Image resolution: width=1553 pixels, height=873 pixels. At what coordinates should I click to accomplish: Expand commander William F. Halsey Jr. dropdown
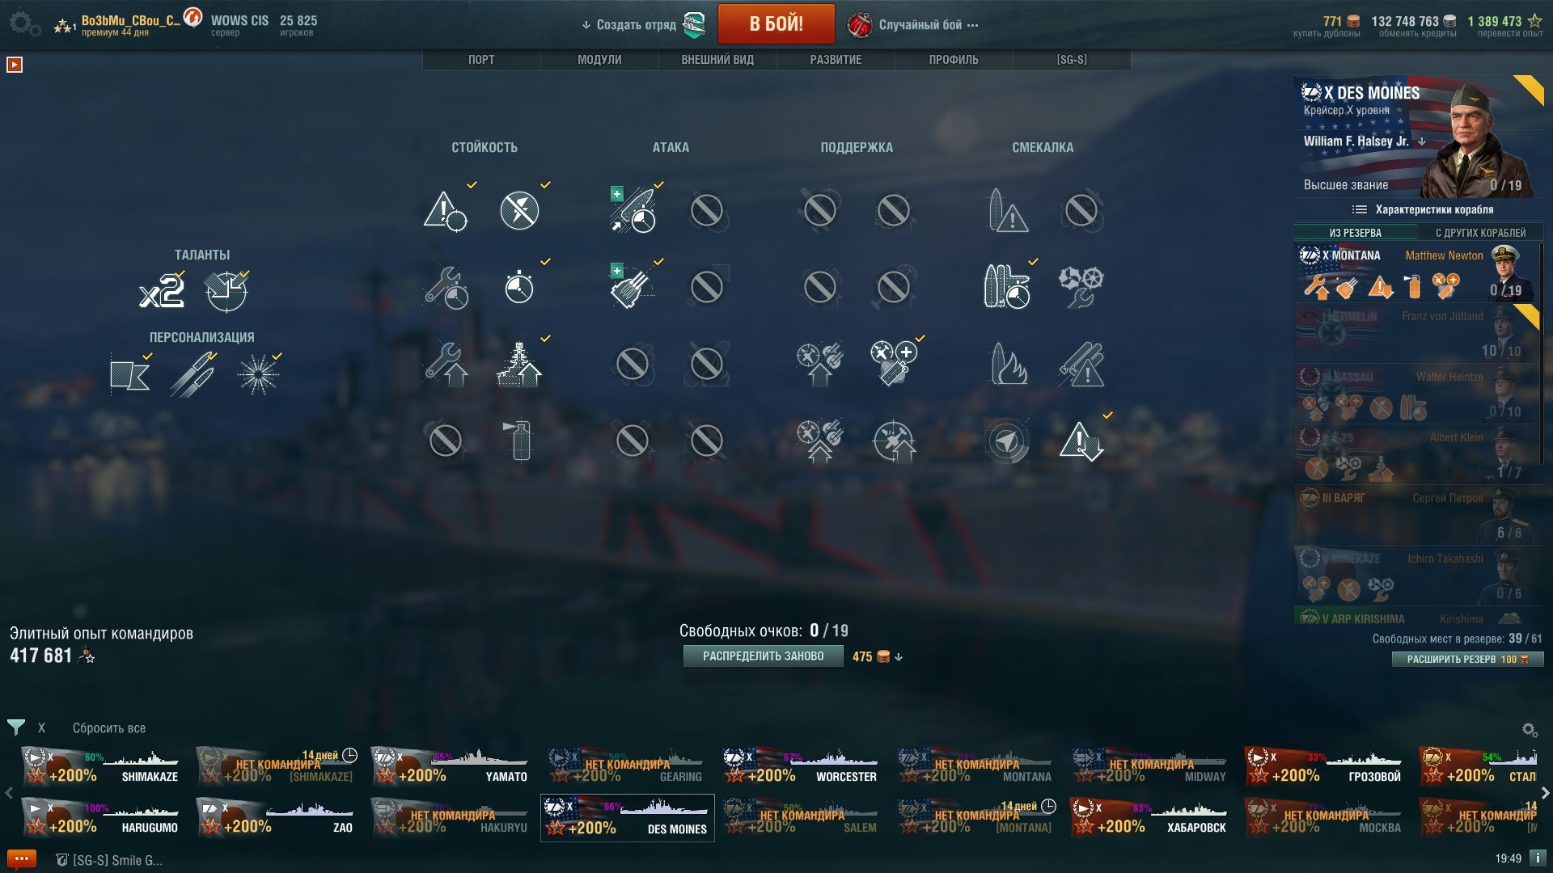(1422, 141)
